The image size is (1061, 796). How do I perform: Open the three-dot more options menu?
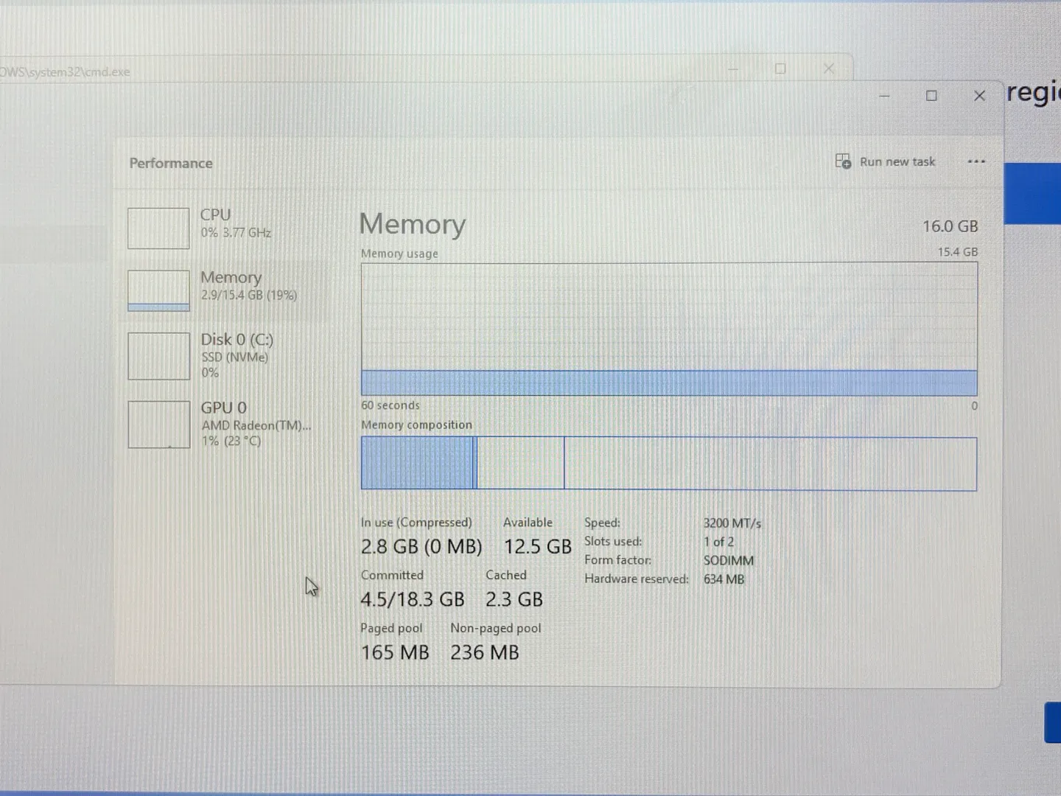click(976, 162)
